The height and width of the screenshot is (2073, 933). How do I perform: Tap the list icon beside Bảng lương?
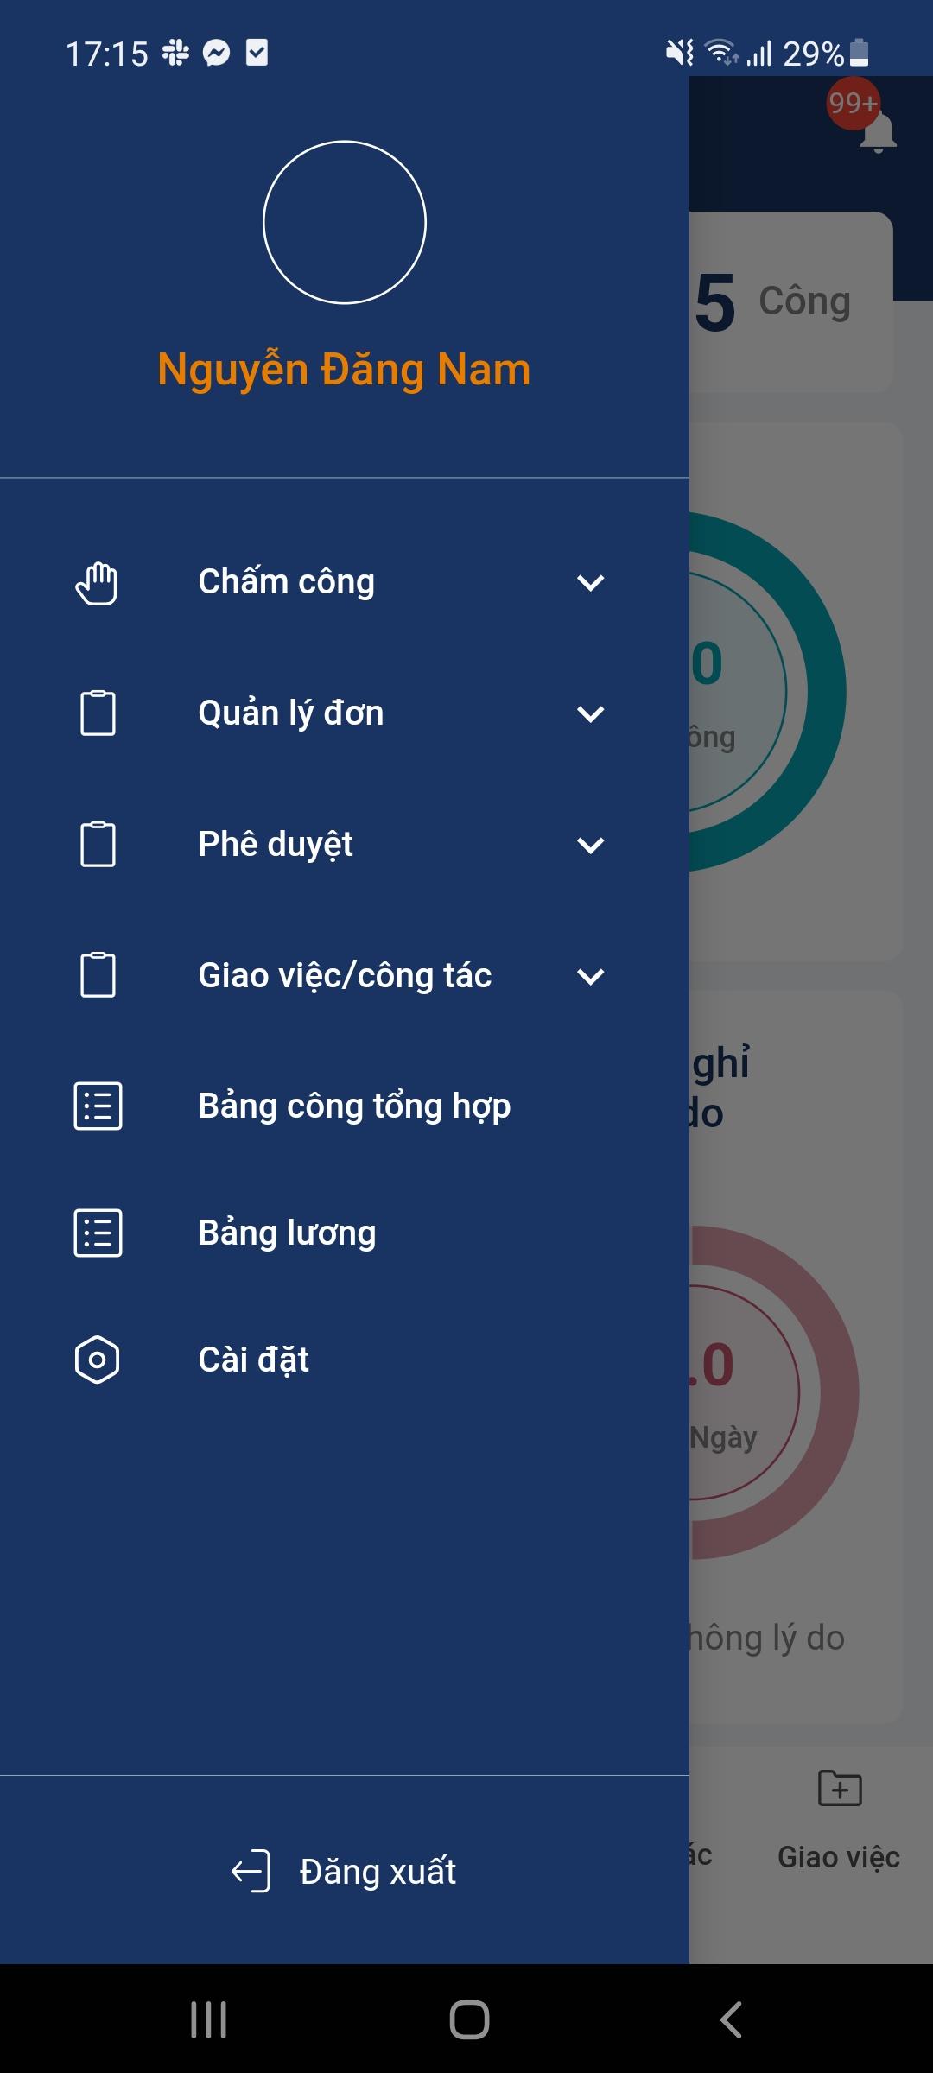coord(98,1233)
